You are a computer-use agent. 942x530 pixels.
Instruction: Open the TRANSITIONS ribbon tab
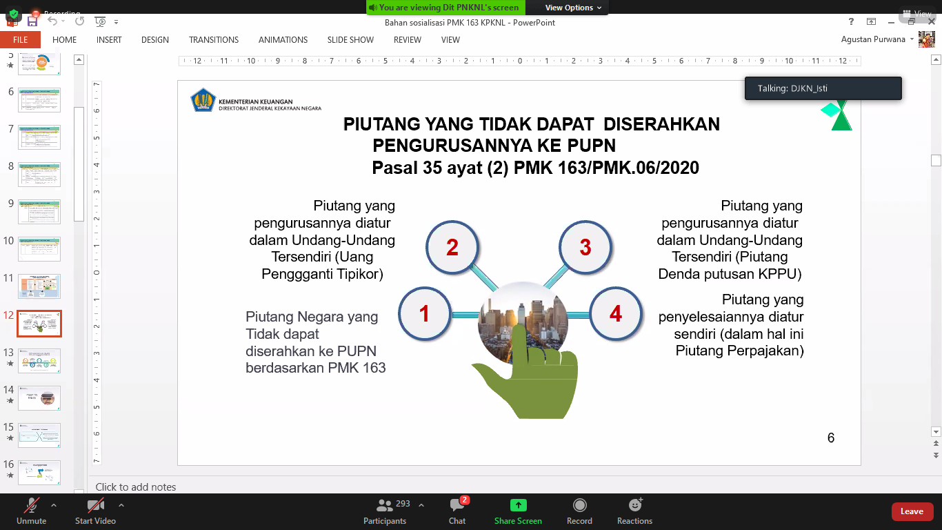point(214,40)
